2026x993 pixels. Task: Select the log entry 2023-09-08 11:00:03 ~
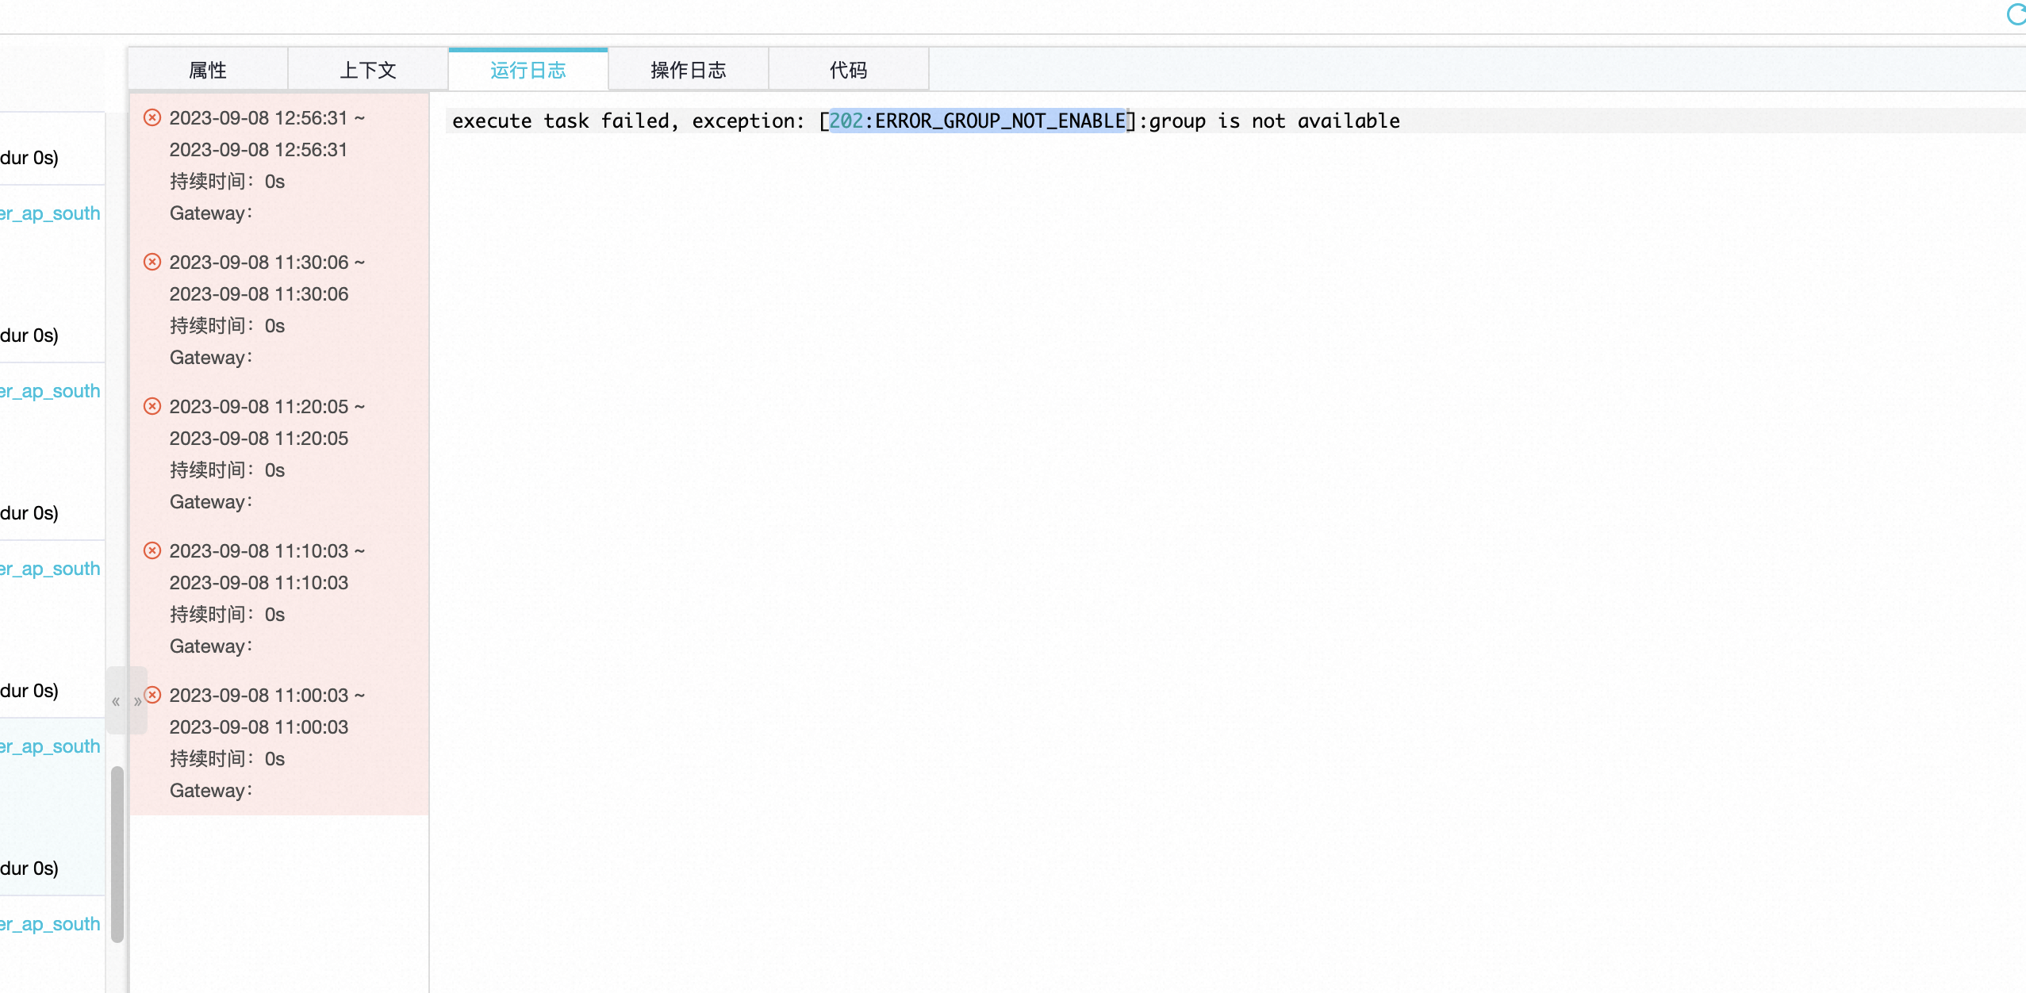coord(267,695)
